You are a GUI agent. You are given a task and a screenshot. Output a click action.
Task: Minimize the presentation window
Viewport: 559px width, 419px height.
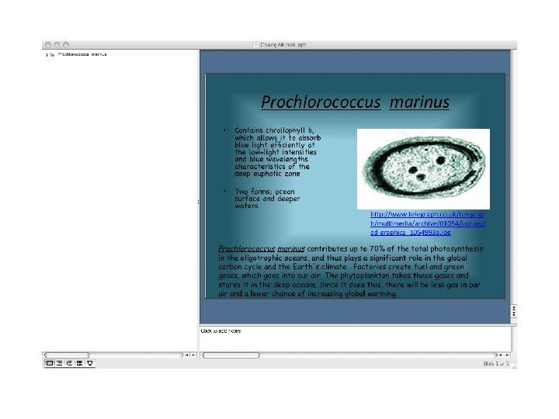point(57,45)
